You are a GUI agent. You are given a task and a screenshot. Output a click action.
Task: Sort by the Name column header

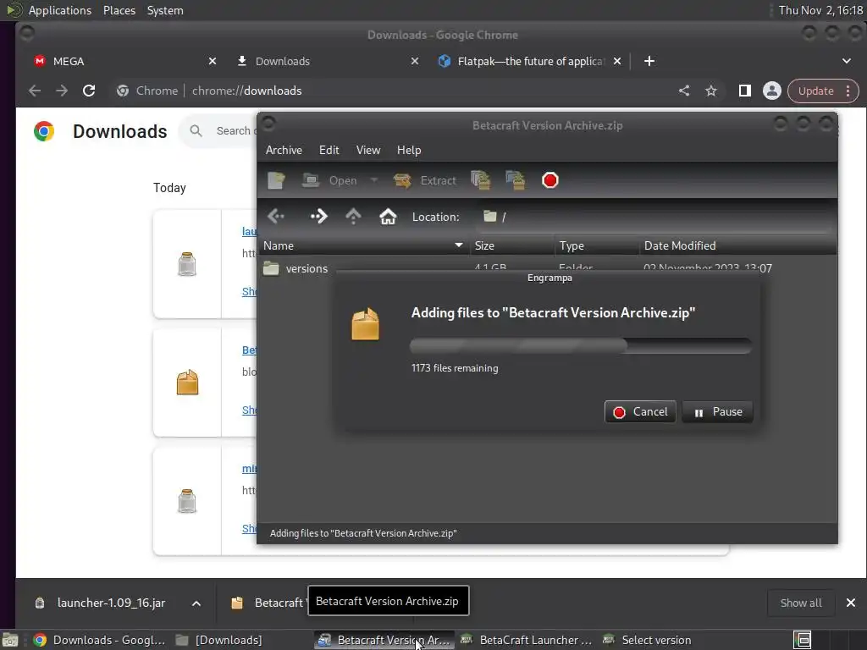363,245
